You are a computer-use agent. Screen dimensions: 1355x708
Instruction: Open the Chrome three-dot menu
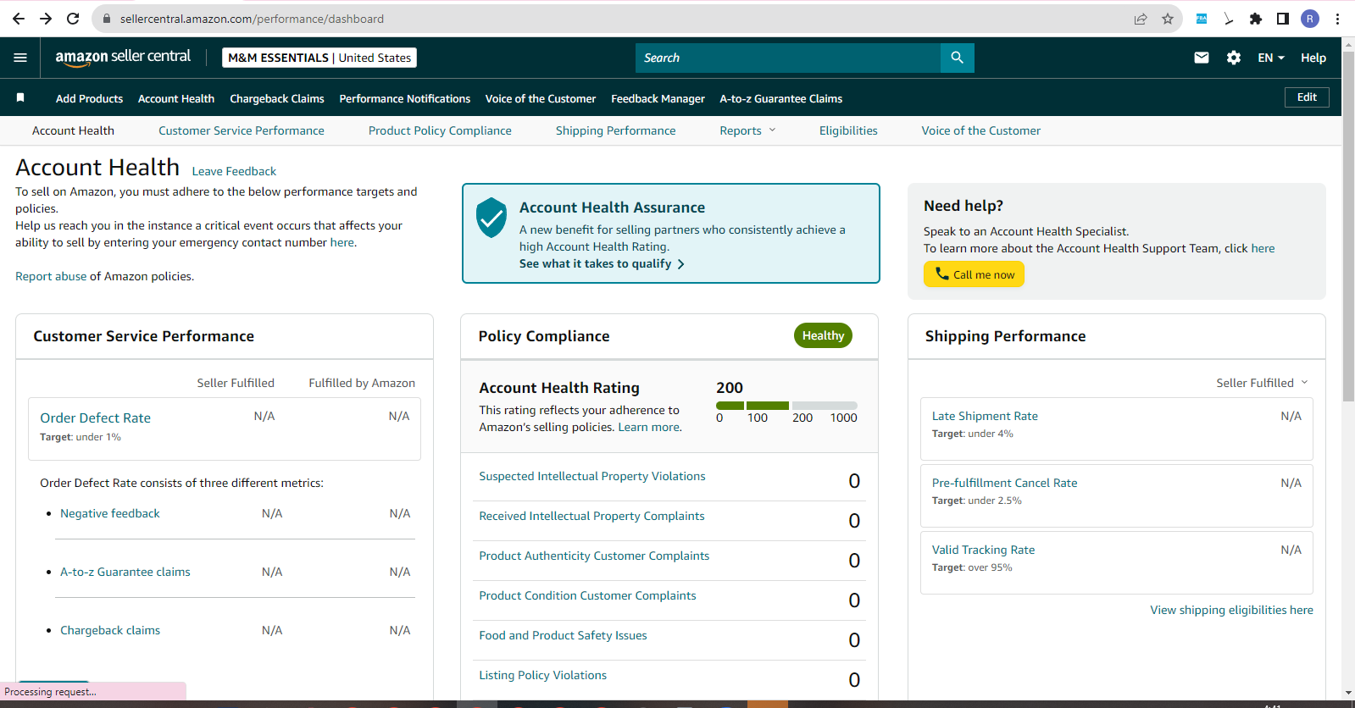pyautogui.click(x=1337, y=19)
